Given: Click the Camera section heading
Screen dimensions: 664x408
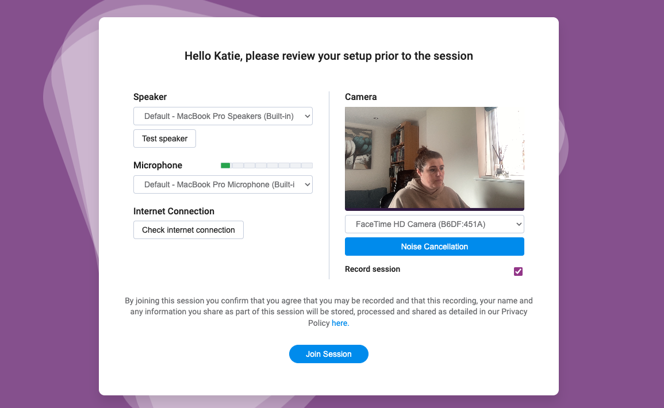Looking at the screenshot, I should click(x=361, y=97).
